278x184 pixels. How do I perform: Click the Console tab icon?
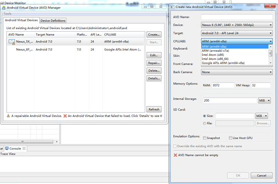(x=7, y=148)
